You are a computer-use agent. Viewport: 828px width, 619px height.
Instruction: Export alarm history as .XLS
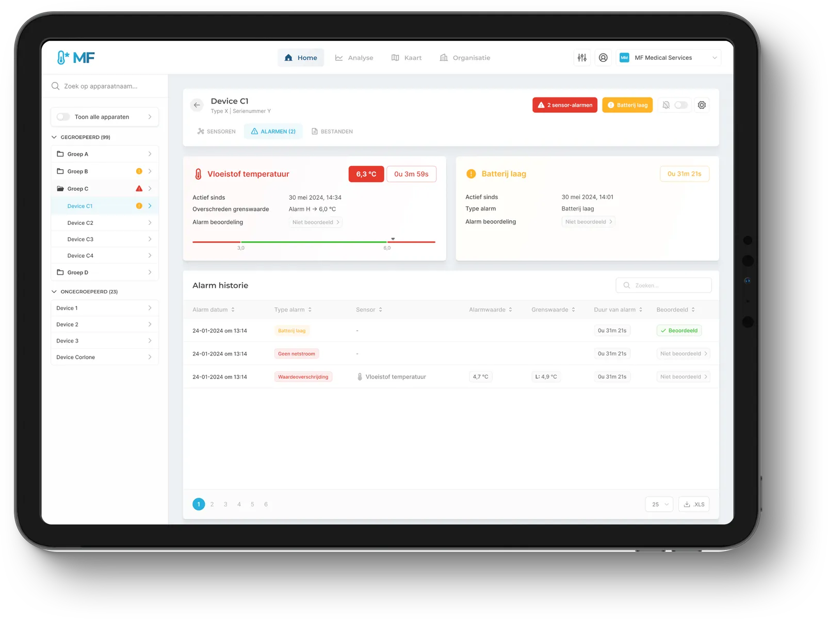coord(694,504)
